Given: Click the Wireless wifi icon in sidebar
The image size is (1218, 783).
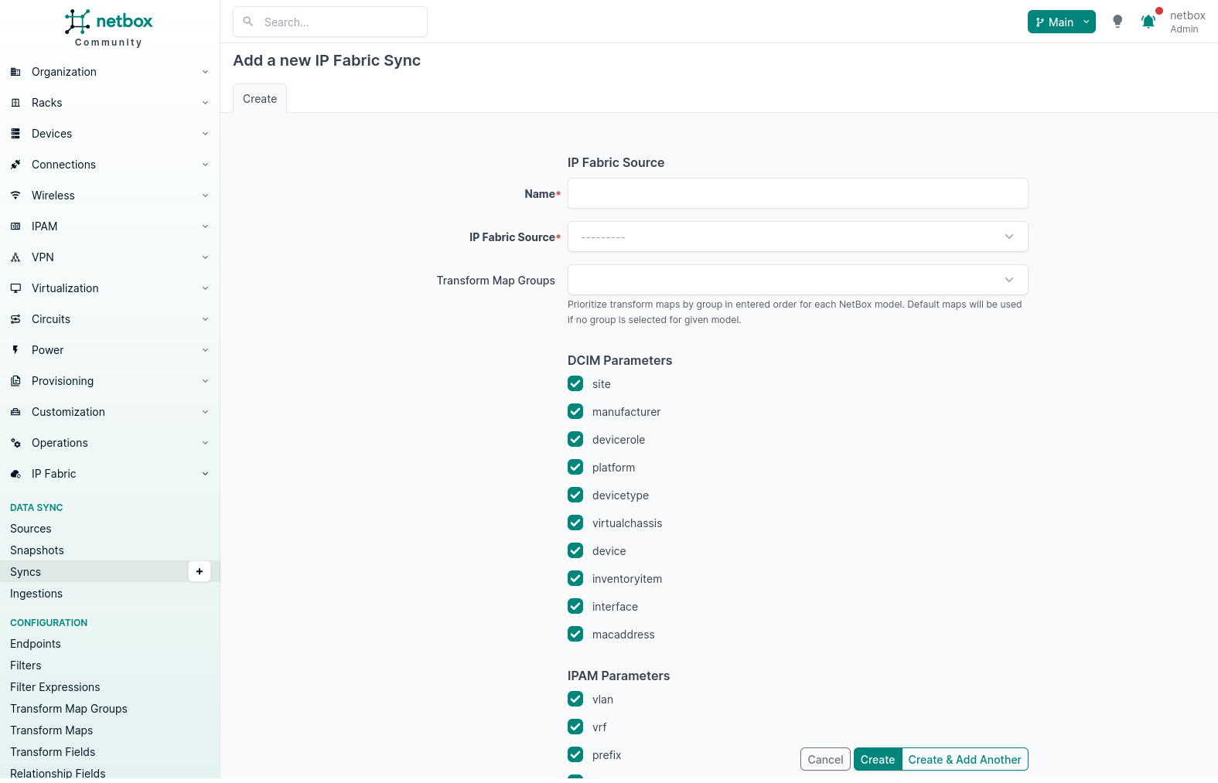Looking at the screenshot, I should [x=15, y=196].
